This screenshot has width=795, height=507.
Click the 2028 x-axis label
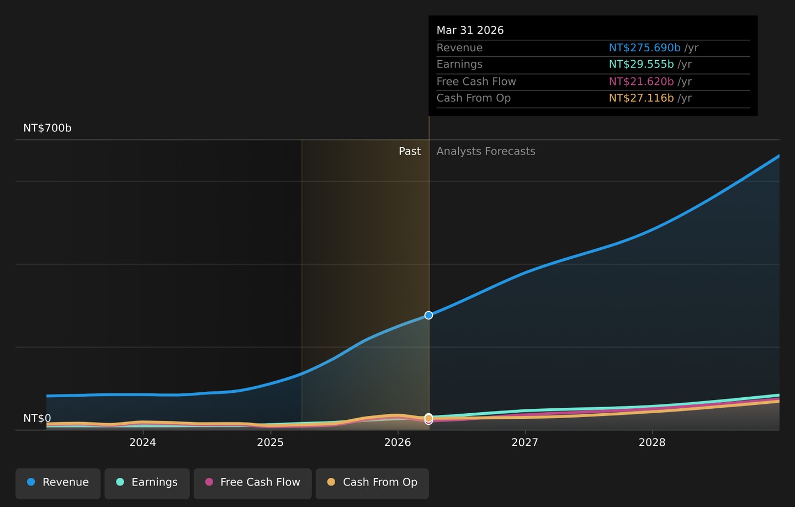pos(652,442)
